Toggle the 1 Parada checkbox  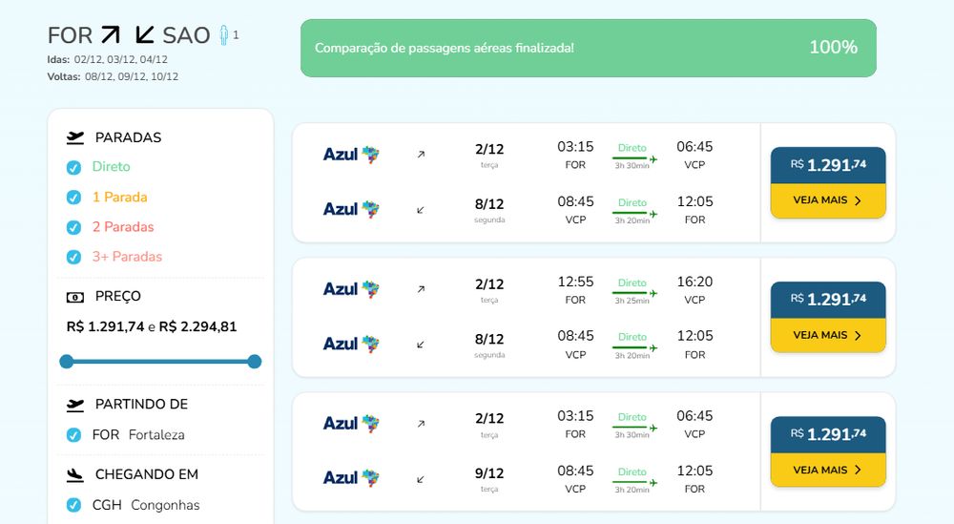tap(73, 198)
